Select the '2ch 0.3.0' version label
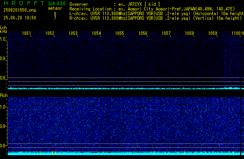Viewport: 244px width, 159px height. point(57,3)
